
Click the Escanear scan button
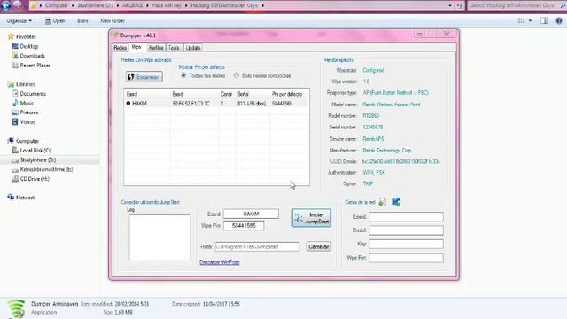[144, 77]
